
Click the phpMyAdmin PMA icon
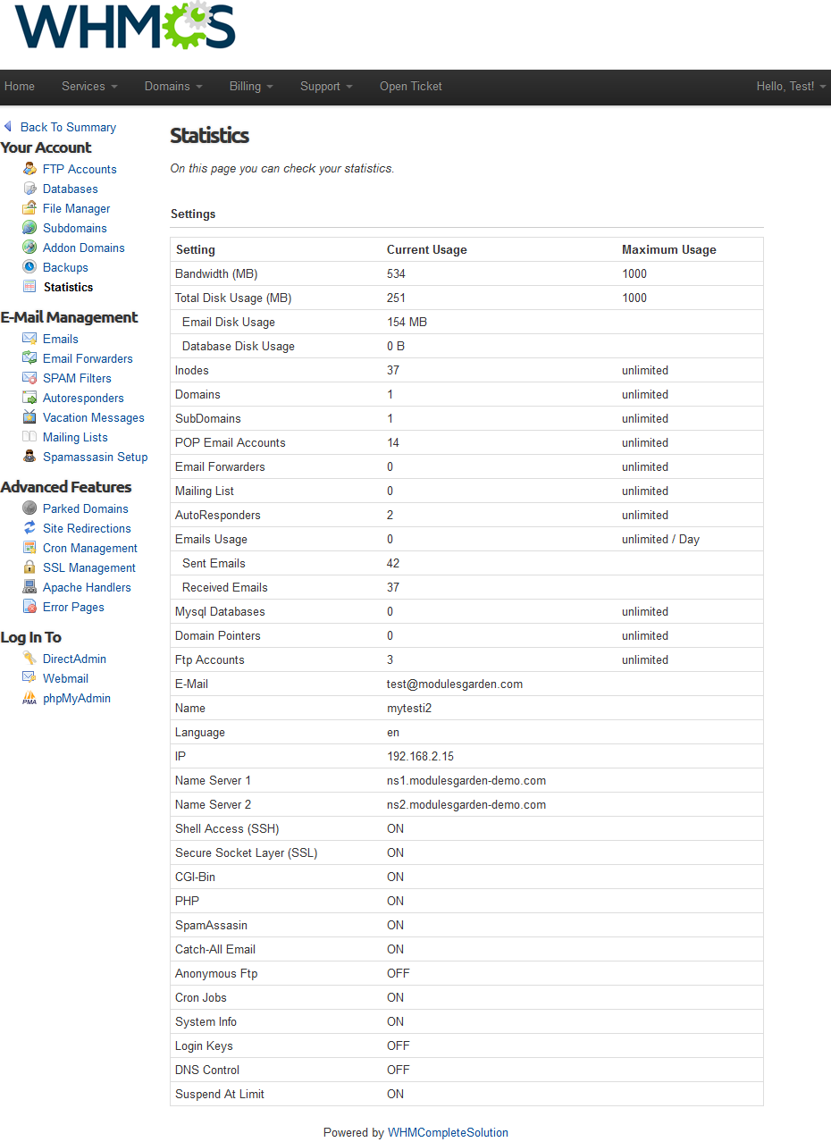29,698
